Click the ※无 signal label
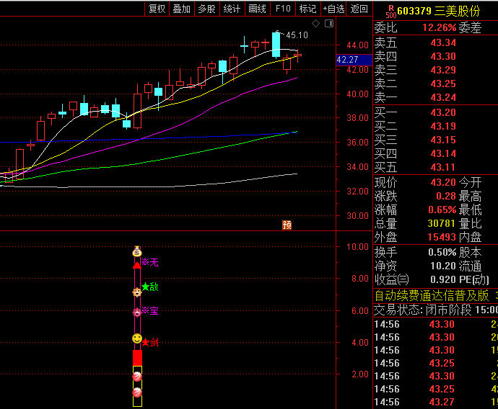498x409 pixels. (x=150, y=262)
